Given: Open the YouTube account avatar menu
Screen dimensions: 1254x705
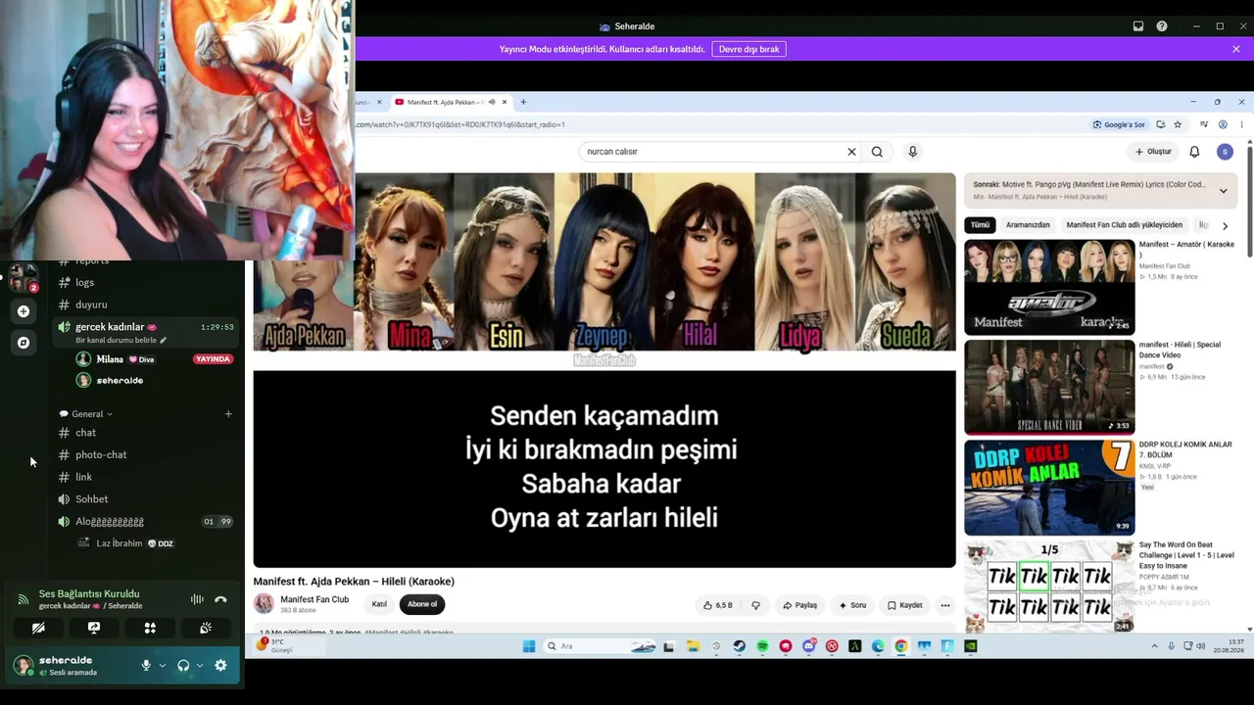Looking at the screenshot, I should point(1225,152).
